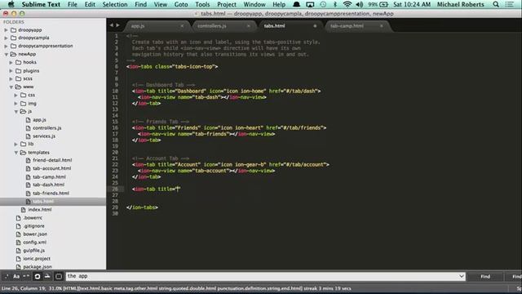Open bower.json file
522x294 pixels.
click(35, 234)
